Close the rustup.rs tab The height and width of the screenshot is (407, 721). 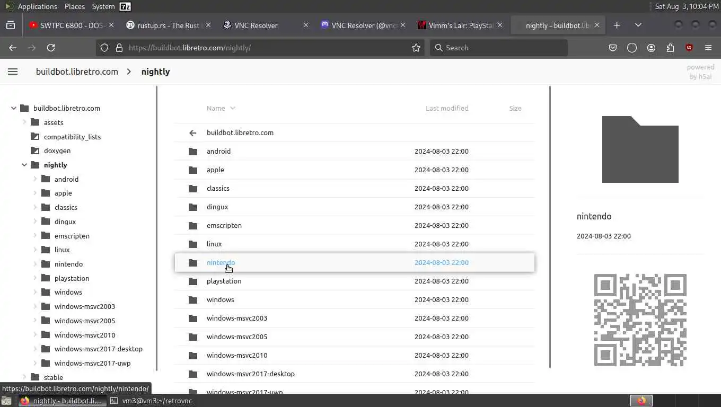point(208,25)
